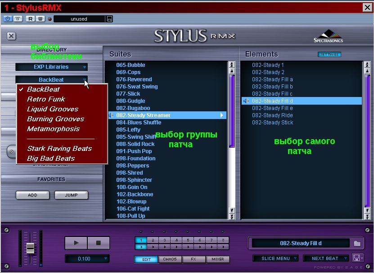Image resolution: width=374 pixels, height=273 pixels.
Task: Step down arrow in Suites scrollbar
Action: pyautogui.click(x=232, y=210)
